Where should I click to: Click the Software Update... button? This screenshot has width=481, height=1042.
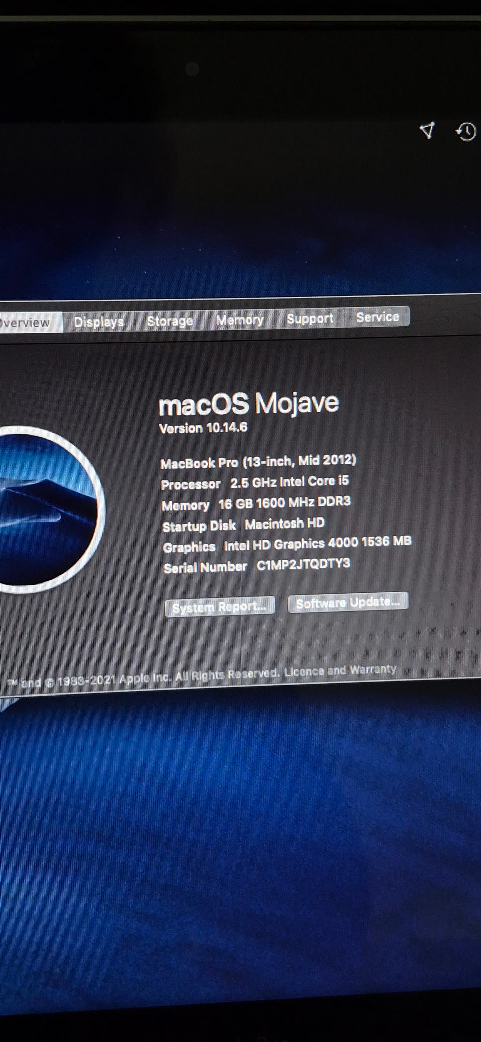pos(348,602)
